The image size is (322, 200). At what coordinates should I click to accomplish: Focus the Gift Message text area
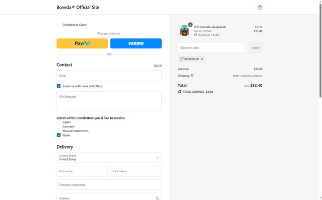click(109, 101)
